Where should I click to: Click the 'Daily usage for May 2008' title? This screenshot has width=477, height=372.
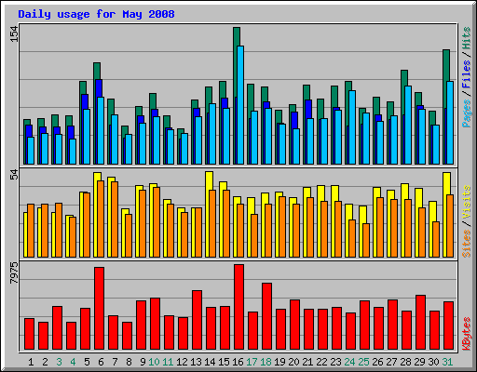coord(96,14)
